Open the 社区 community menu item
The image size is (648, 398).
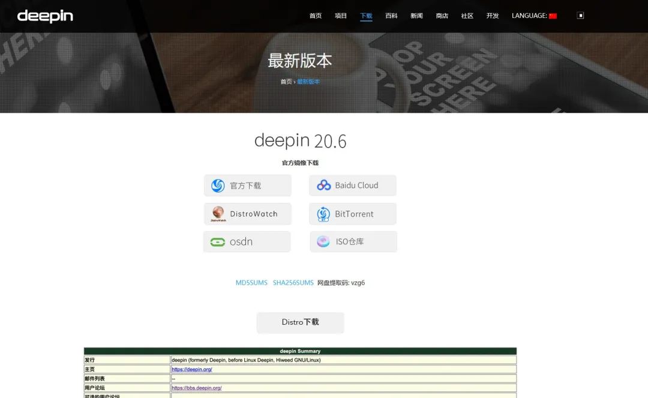coord(467,16)
